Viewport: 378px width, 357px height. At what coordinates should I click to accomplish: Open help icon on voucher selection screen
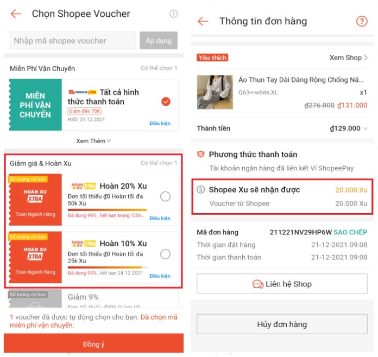(173, 14)
